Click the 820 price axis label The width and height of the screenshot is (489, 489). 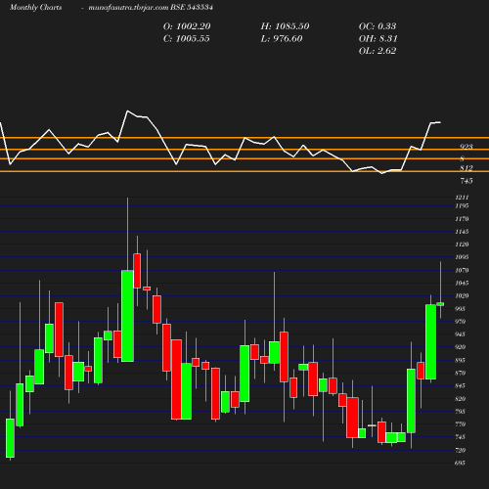(x=460, y=399)
